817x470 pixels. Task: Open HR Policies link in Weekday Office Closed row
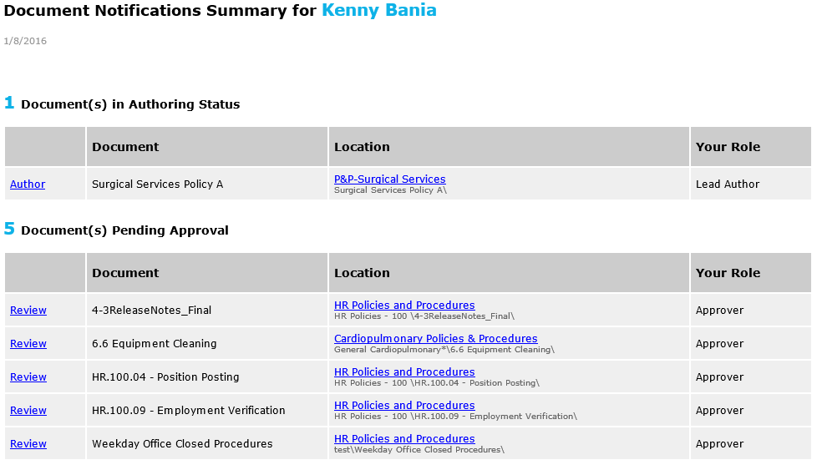404,438
